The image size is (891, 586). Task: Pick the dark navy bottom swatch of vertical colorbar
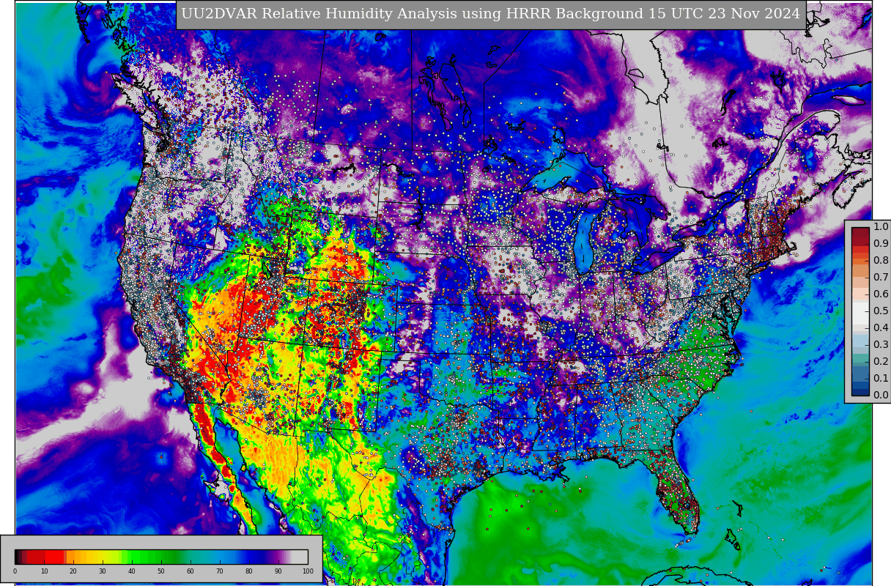(860, 391)
